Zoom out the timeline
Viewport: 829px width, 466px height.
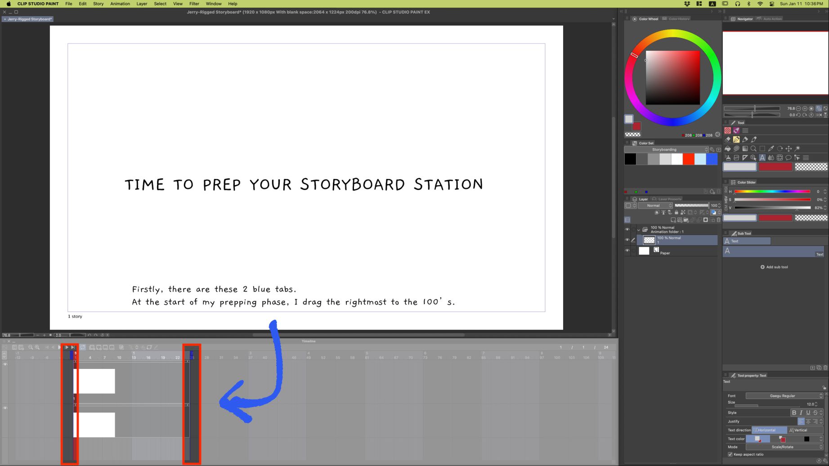point(31,347)
